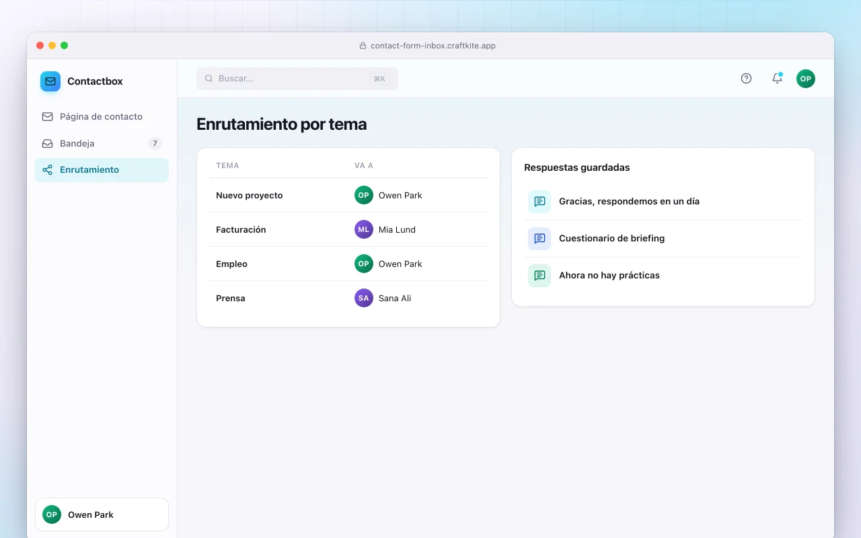Click the Contactbox app name

point(95,81)
